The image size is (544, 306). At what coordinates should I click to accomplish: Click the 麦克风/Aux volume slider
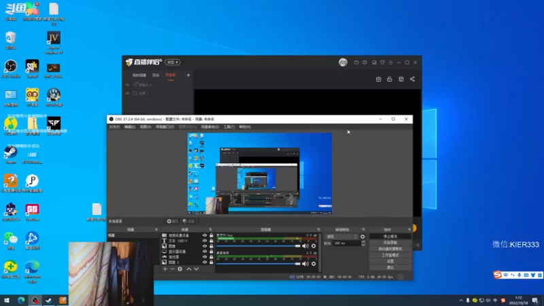pyautogui.click(x=258, y=246)
